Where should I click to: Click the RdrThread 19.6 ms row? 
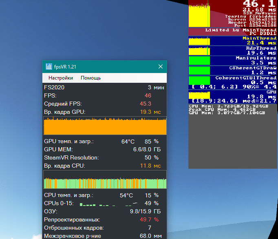click(x=233, y=51)
